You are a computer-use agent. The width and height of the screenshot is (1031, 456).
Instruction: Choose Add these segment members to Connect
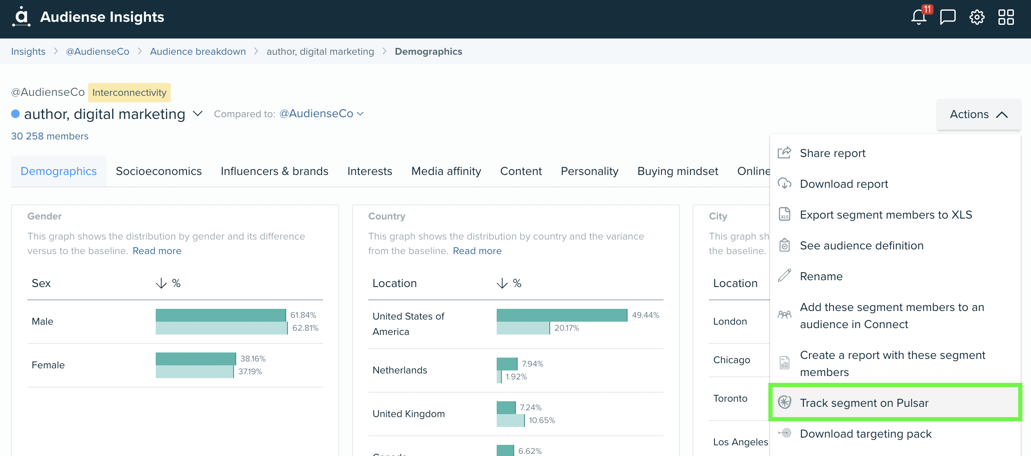tap(895, 316)
